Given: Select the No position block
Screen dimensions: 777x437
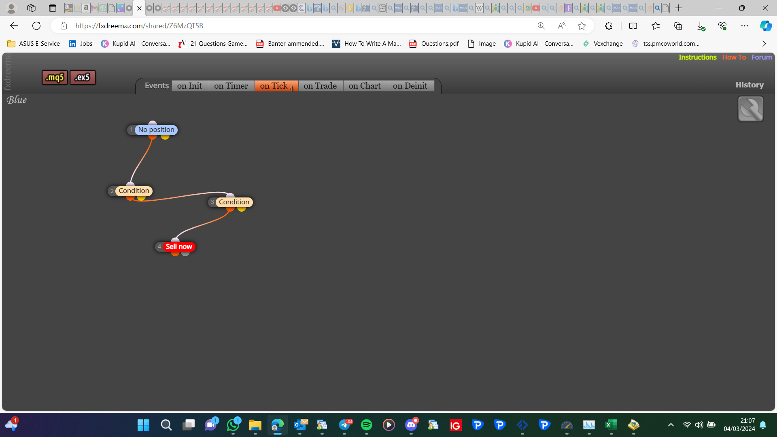Looking at the screenshot, I should (156, 130).
